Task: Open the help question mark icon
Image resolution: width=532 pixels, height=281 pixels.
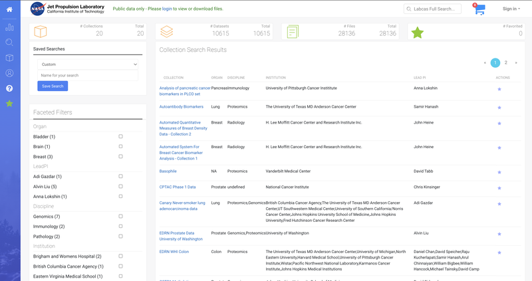Action: [9, 88]
